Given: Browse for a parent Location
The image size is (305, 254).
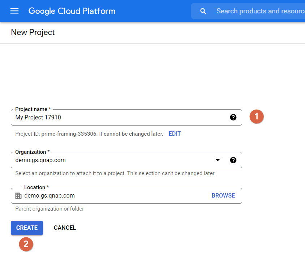Looking at the screenshot, I should [223, 196].
